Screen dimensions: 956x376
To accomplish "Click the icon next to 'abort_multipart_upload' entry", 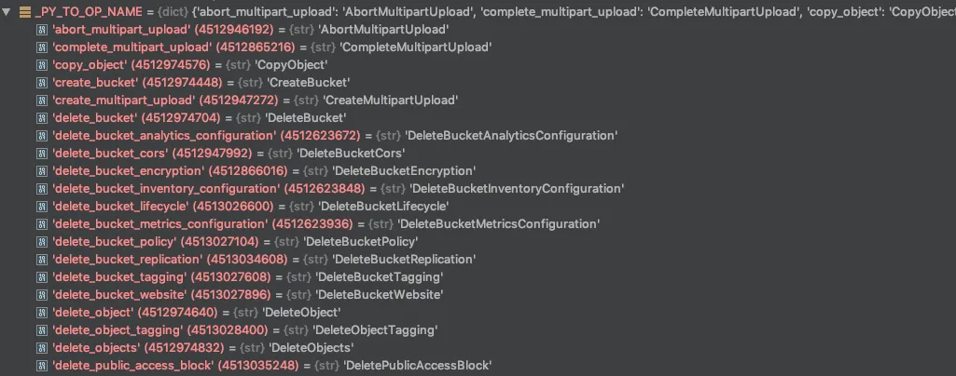I will coord(42,30).
